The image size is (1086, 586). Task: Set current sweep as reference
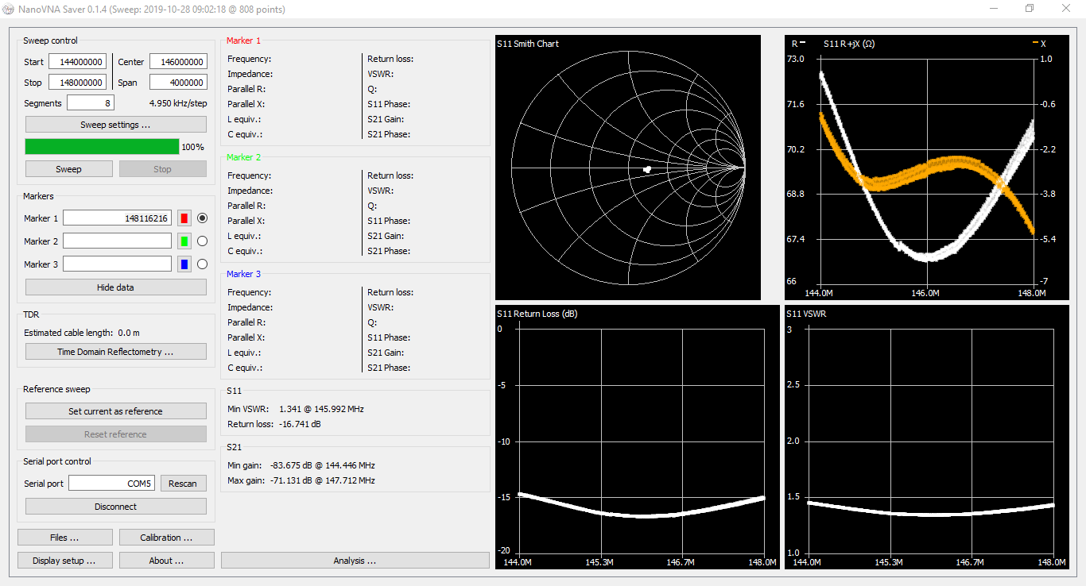[x=115, y=411]
